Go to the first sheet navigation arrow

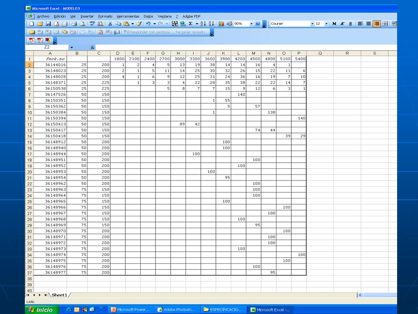[x=28, y=295]
